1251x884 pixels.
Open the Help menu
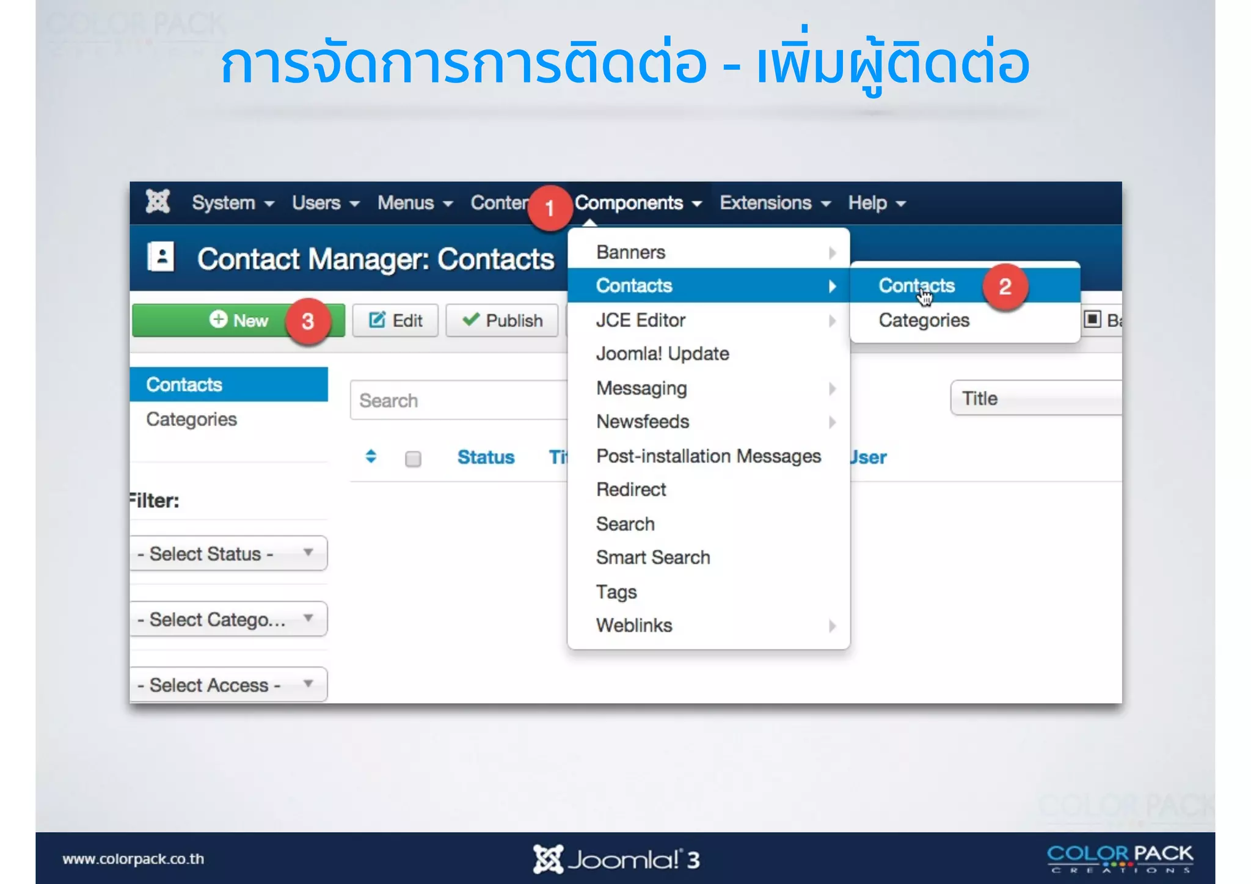click(877, 203)
